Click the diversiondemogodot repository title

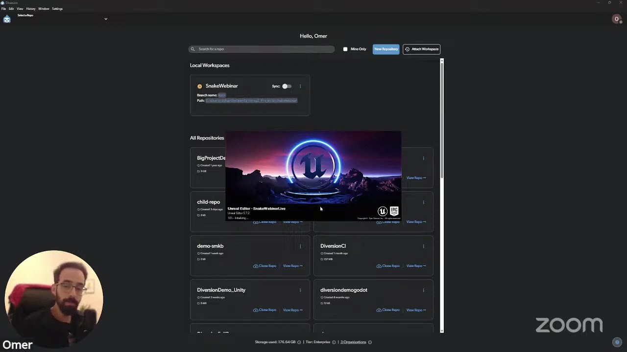(x=344, y=290)
